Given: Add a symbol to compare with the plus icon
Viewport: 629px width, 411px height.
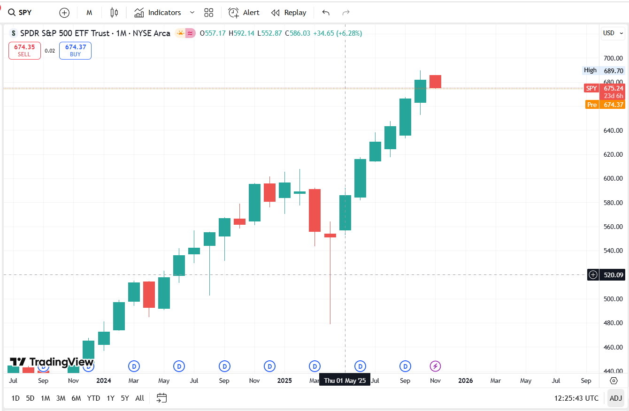Looking at the screenshot, I should 64,13.
